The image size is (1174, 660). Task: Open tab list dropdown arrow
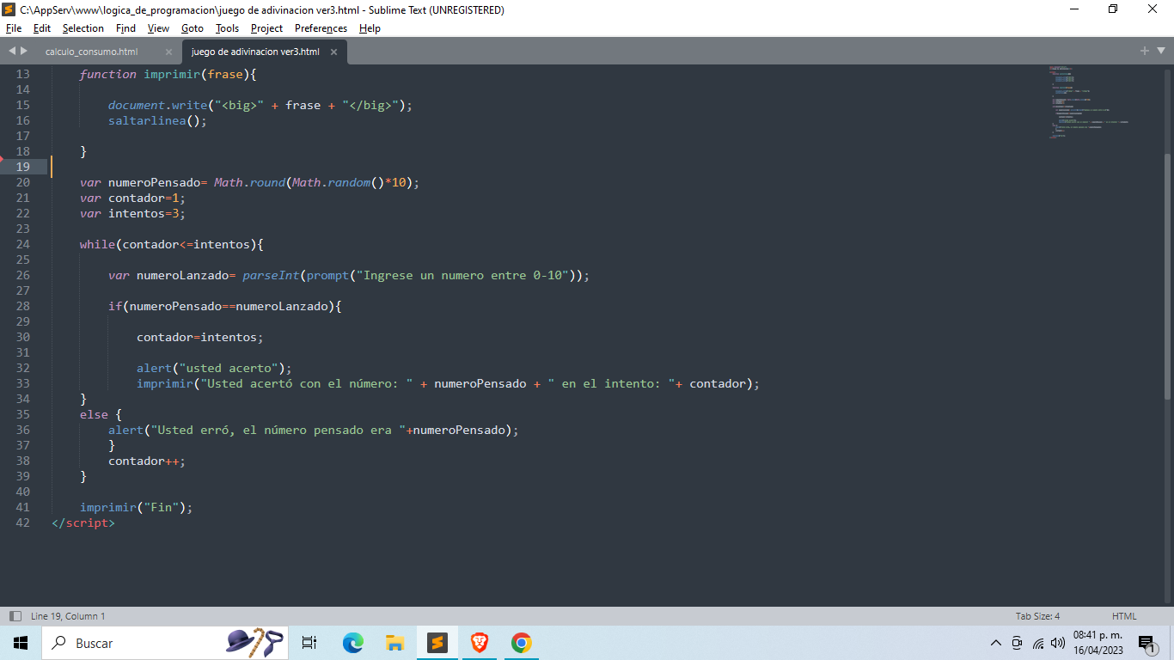tap(1159, 52)
